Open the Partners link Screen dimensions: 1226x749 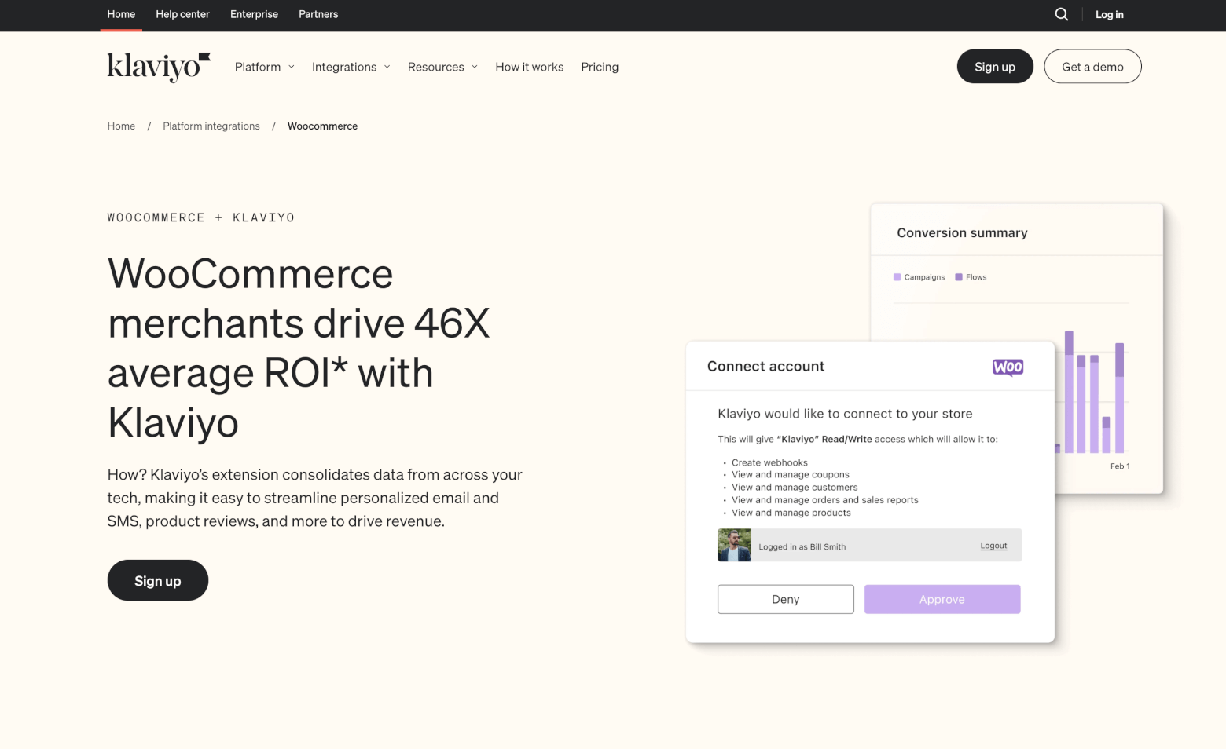(x=318, y=14)
